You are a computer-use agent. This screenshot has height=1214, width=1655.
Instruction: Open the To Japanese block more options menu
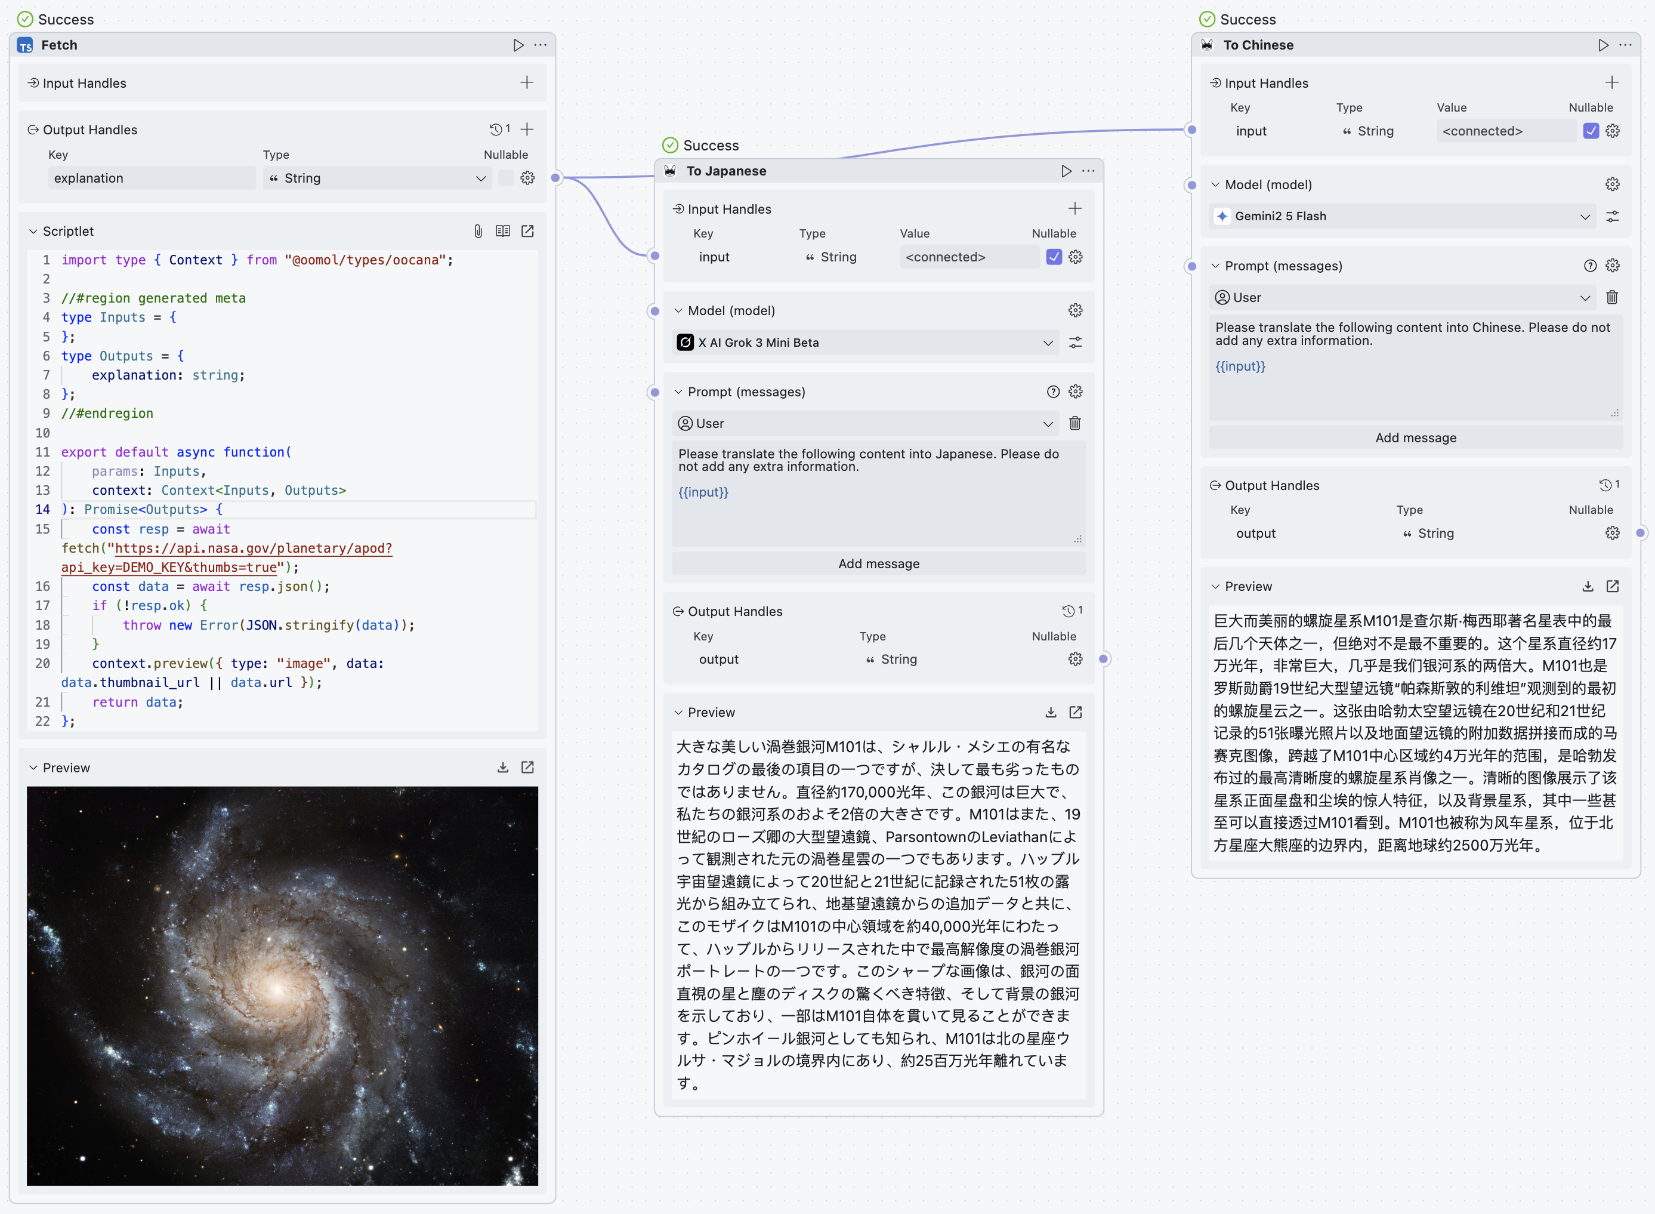tap(1088, 171)
